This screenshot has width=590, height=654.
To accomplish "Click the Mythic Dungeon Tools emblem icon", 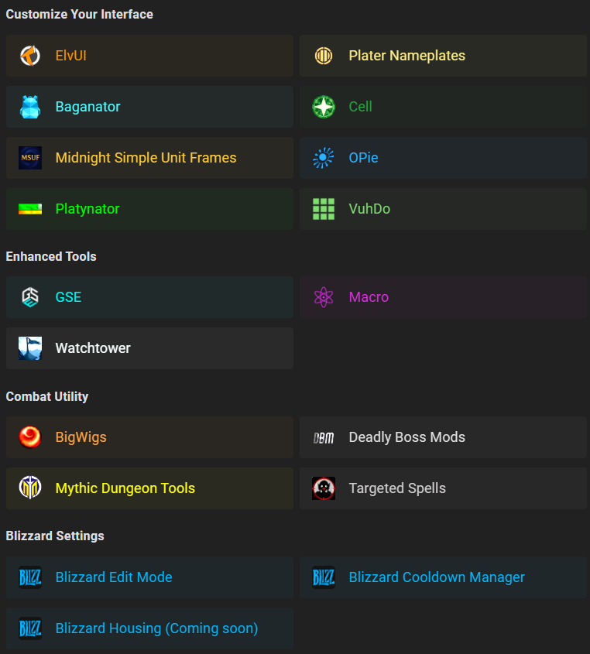I will [x=30, y=488].
